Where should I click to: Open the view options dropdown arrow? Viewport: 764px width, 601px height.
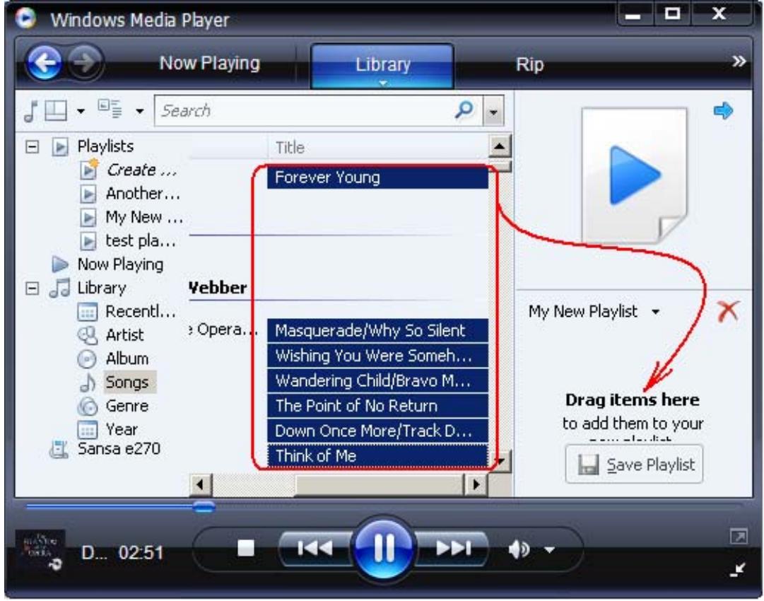139,111
